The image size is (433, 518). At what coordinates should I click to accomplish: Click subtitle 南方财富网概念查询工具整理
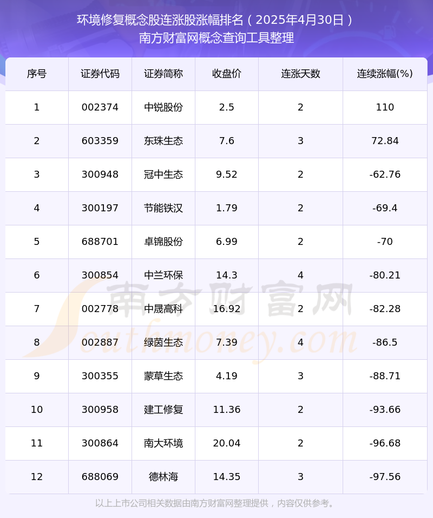pyautogui.click(x=216, y=38)
